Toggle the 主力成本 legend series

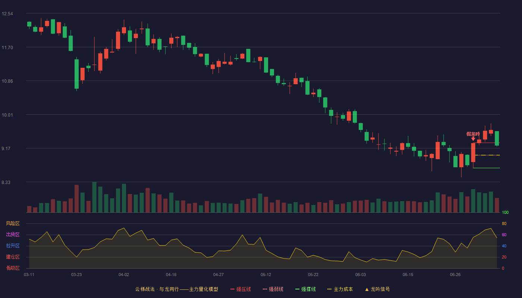pos(340,289)
